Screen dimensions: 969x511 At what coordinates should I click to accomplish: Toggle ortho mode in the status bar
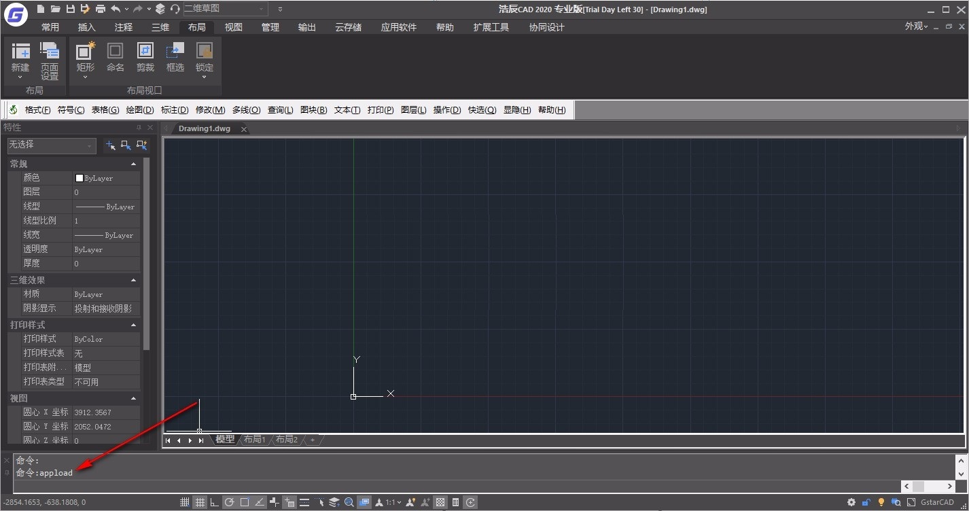pos(215,503)
